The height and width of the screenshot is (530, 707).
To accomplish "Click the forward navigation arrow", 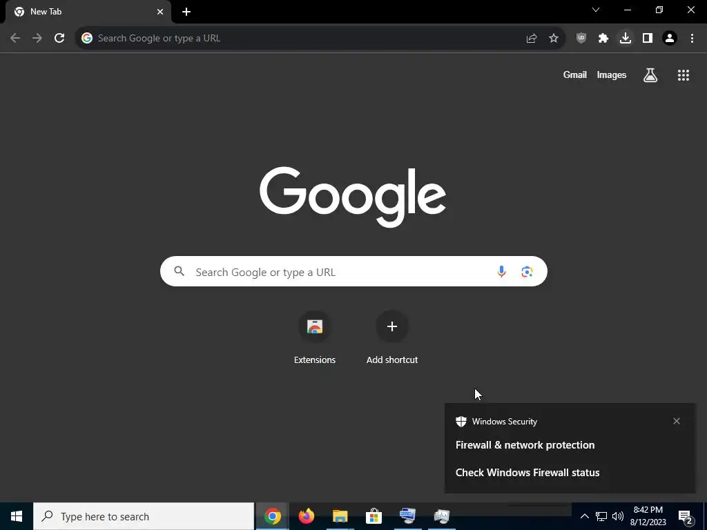I will (37, 39).
